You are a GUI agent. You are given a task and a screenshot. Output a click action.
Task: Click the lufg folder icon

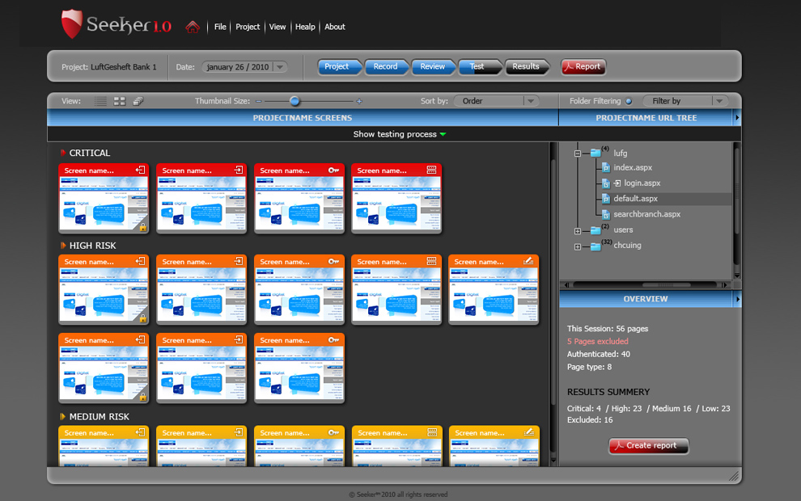[x=595, y=153]
